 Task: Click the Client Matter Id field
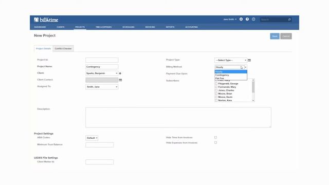click(x=100, y=162)
